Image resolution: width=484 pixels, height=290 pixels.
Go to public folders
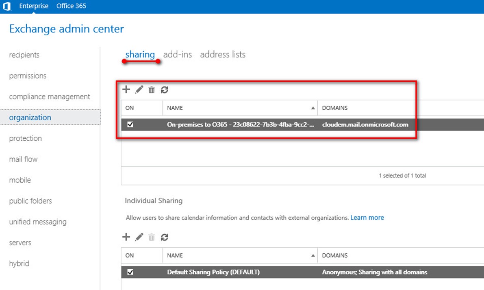point(30,201)
